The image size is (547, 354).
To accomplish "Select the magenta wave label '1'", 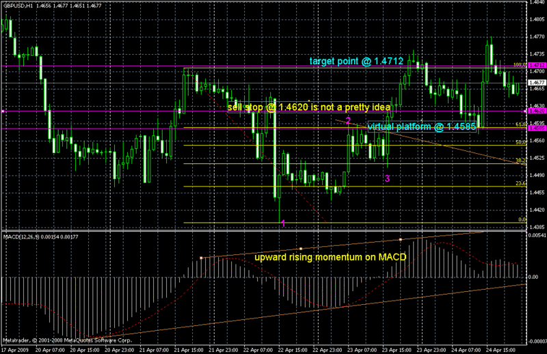I will point(284,223).
